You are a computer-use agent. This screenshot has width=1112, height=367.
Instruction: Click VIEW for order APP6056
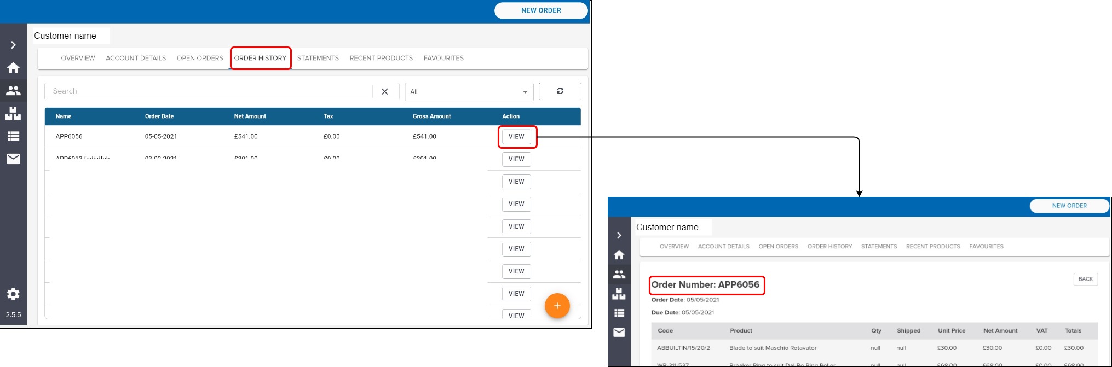(516, 137)
